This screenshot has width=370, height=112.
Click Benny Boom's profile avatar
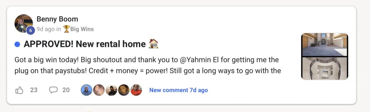(24, 24)
